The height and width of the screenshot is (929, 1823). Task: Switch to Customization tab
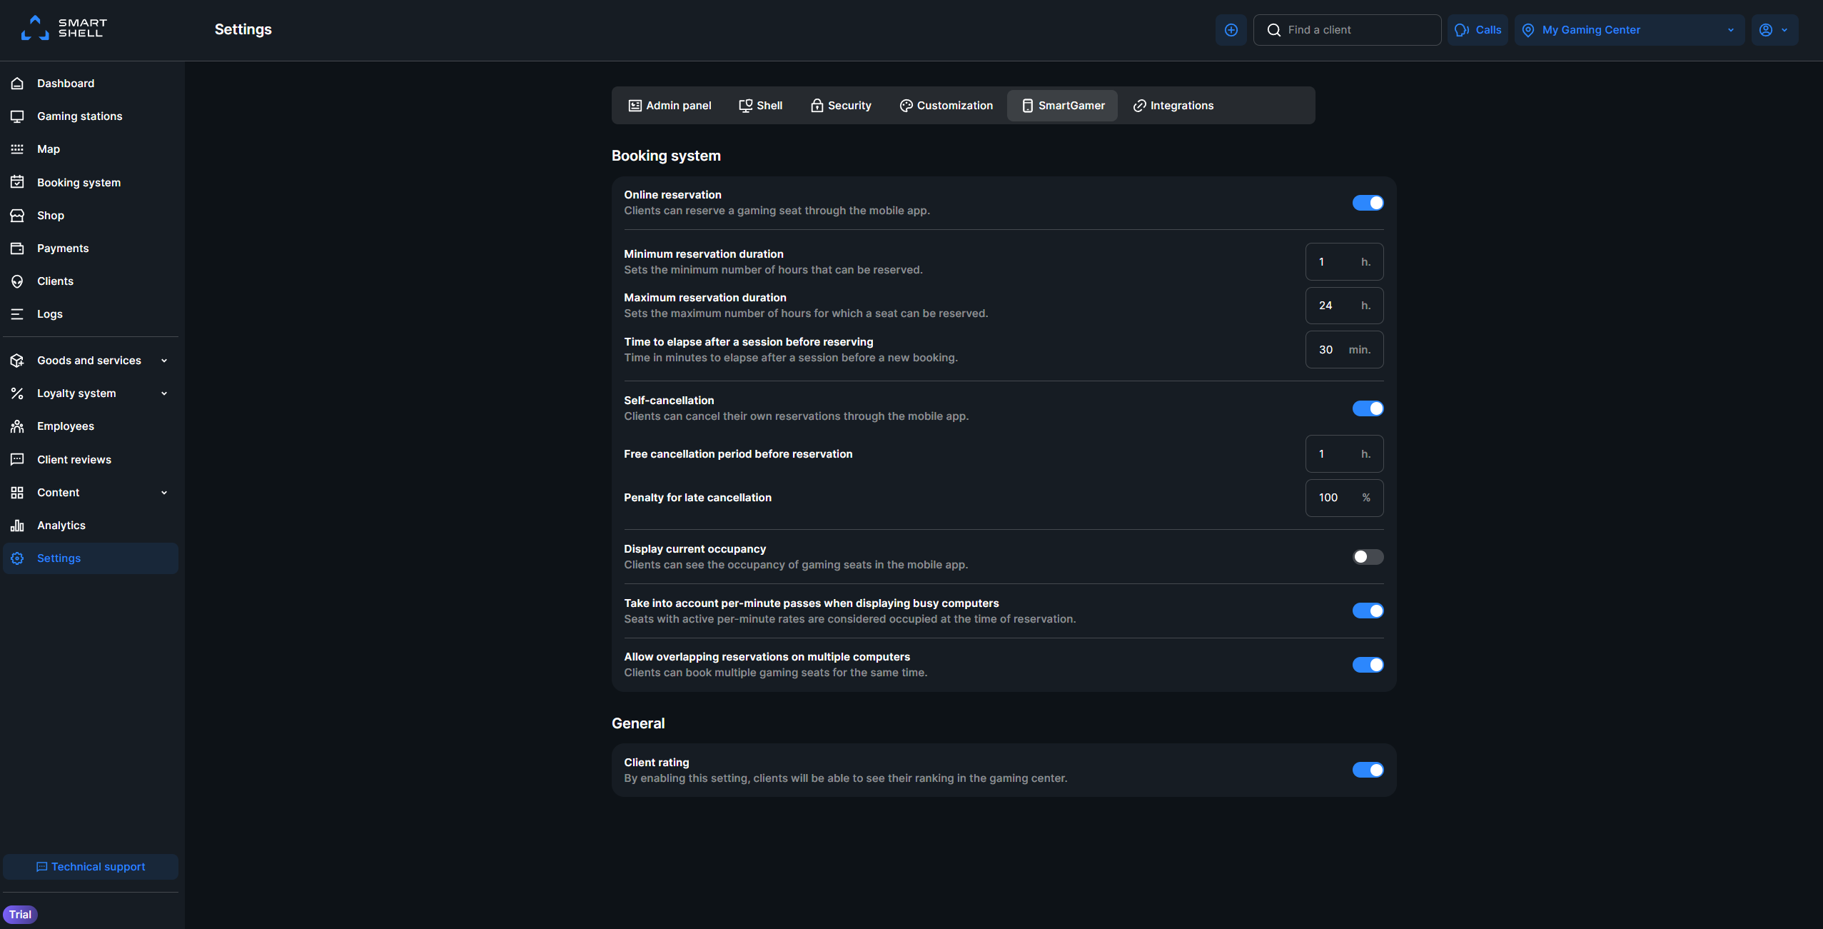(946, 106)
